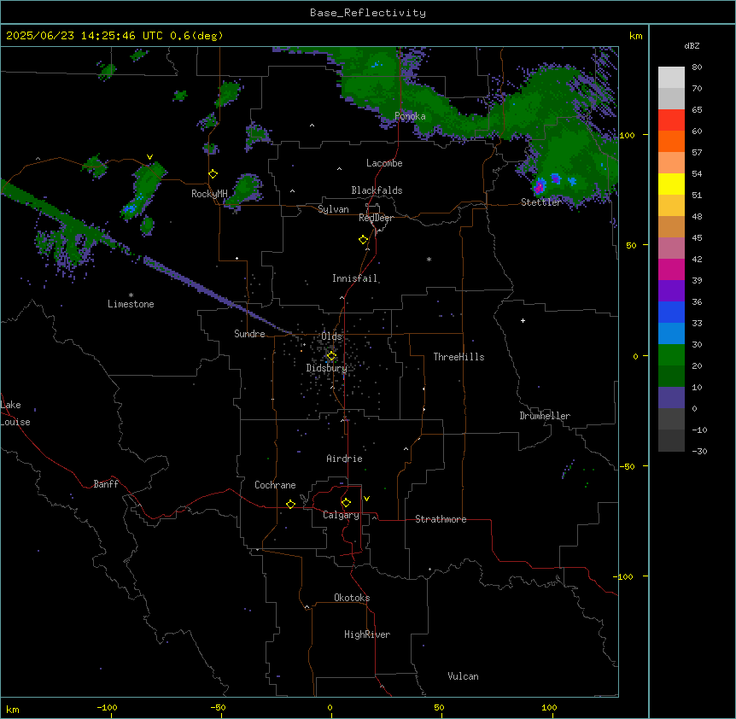
Task: Click the Ponoka label
Action: click(x=410, y=116)
